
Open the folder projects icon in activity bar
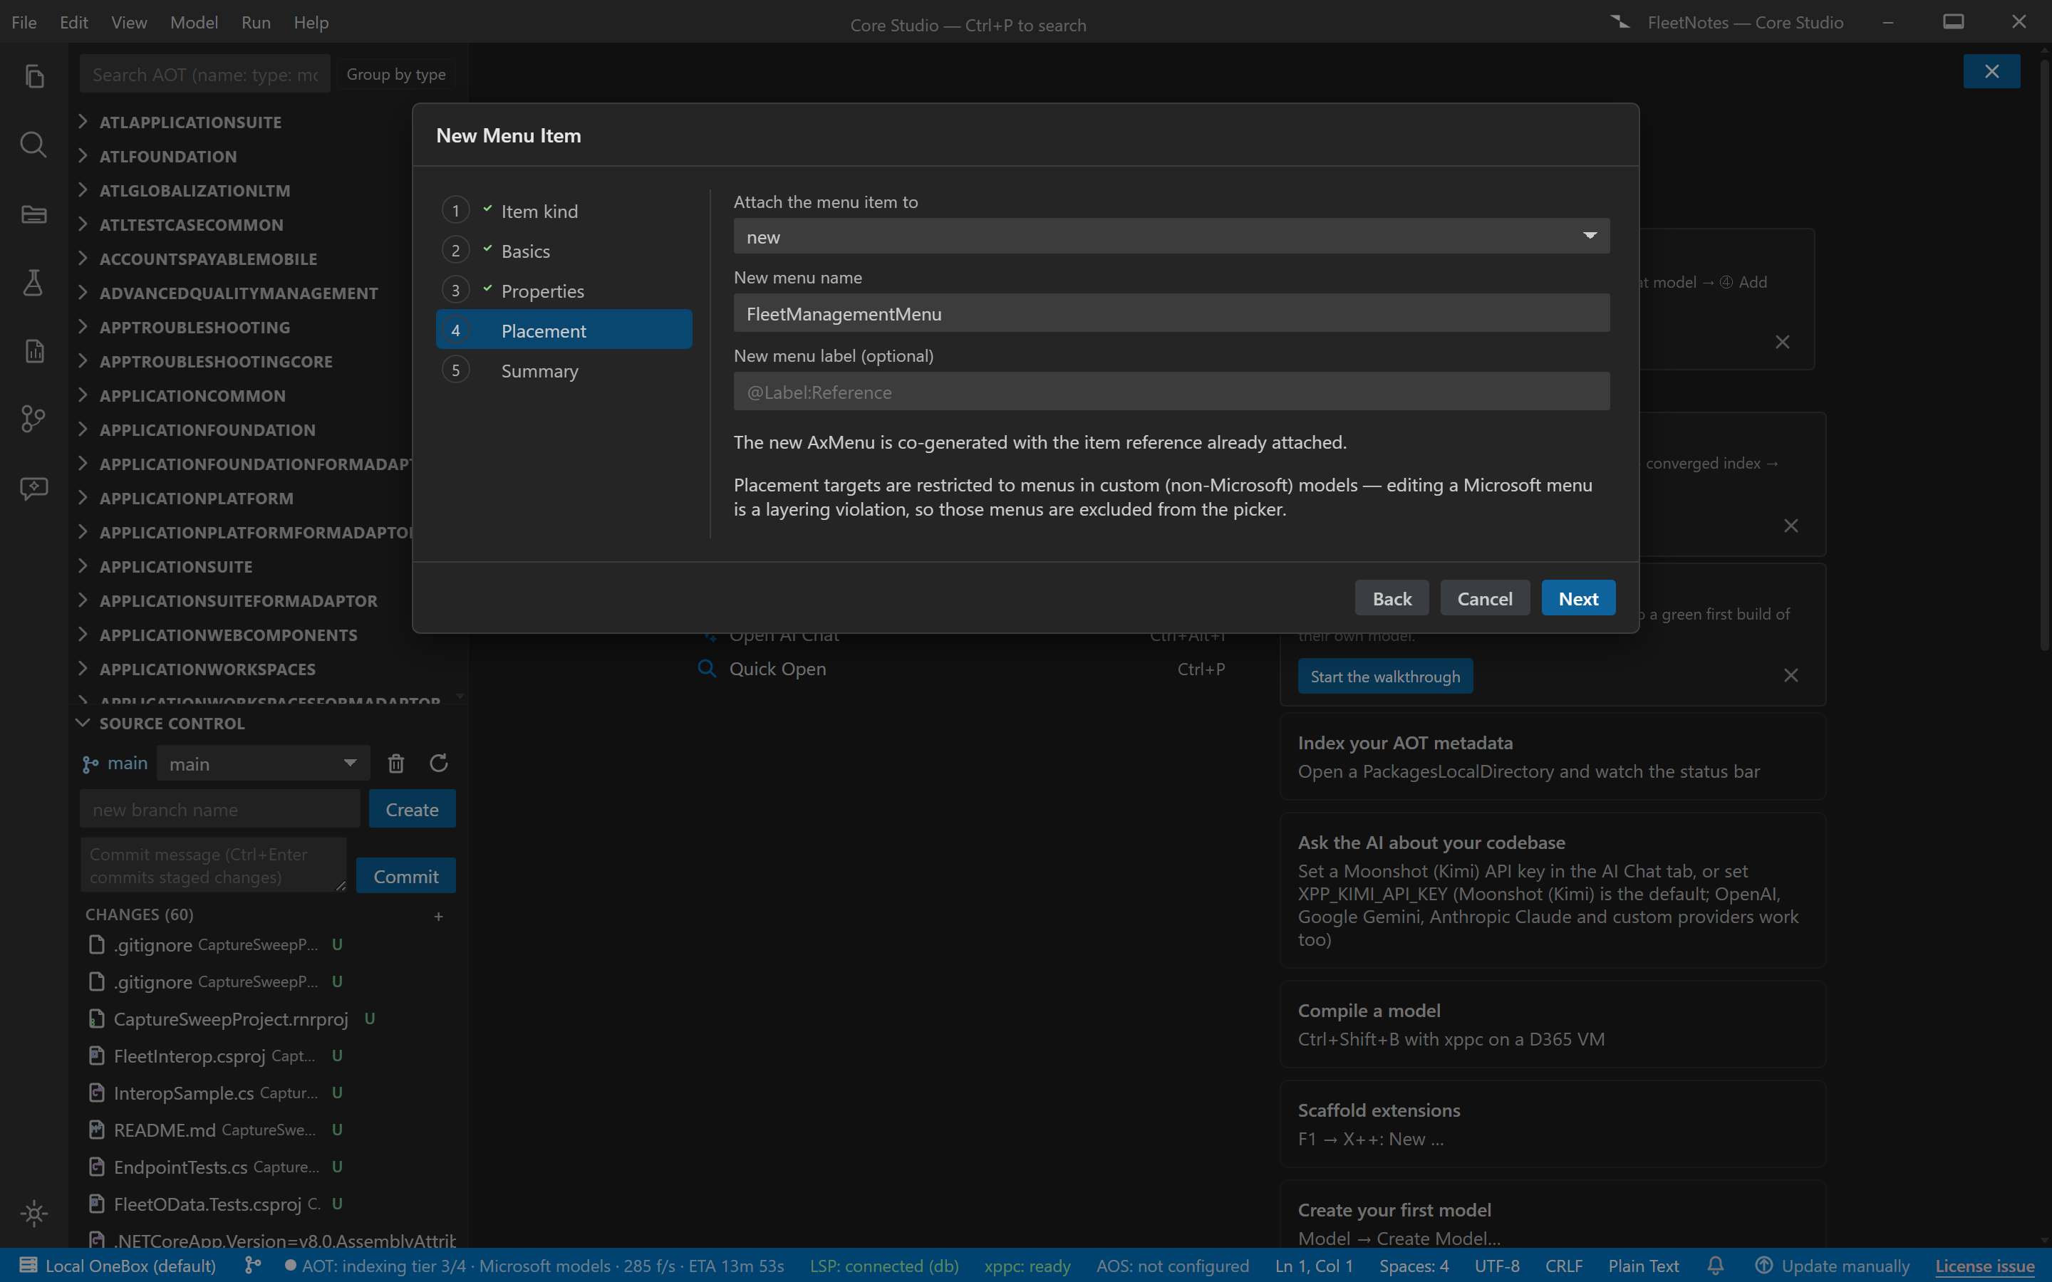click(x=34, y=214)
